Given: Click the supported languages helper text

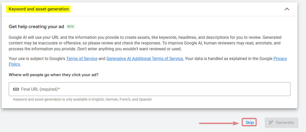Looking at the screenshot, I should (82, 99).
